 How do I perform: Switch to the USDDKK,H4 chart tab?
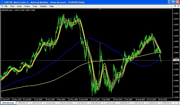tap(153, 103)
